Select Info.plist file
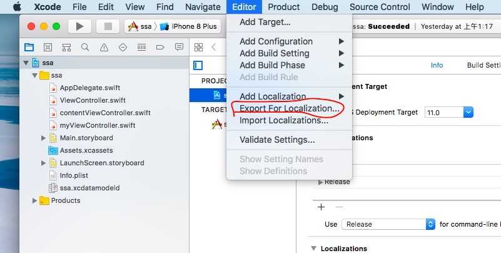 (x=74, y=175)
